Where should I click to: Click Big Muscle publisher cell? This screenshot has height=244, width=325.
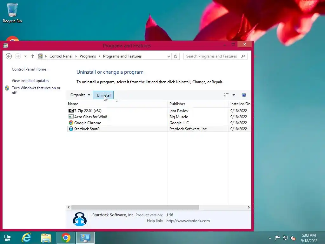coord(179,117)
